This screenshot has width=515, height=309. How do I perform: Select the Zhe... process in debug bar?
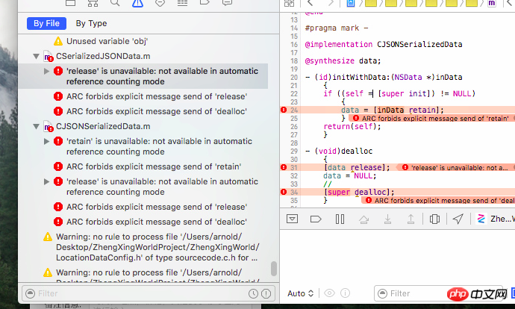click(x=496, y=219)
